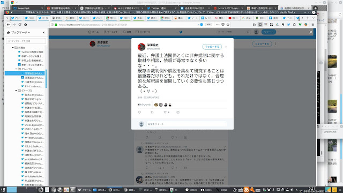Click the bookmarks sidebar scrollbar
Image resolution: width=343 pixels, height=193 pixels.
46,79
